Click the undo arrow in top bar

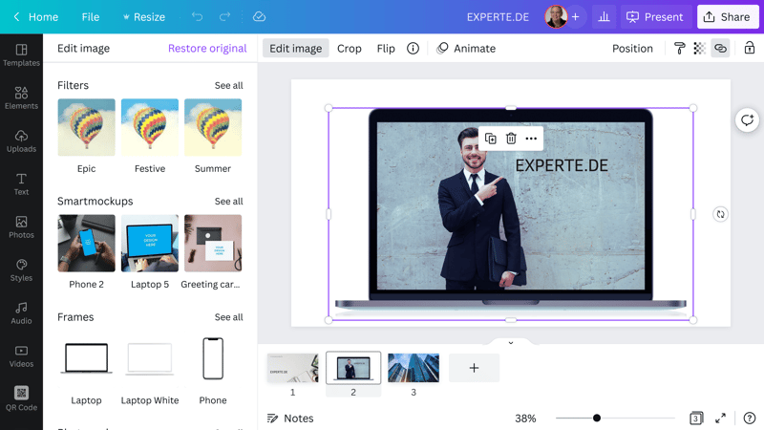click(197, 17)
